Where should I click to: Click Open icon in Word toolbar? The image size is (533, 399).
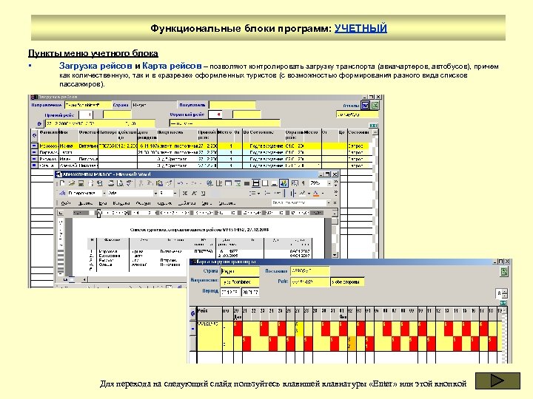point(71,183)
